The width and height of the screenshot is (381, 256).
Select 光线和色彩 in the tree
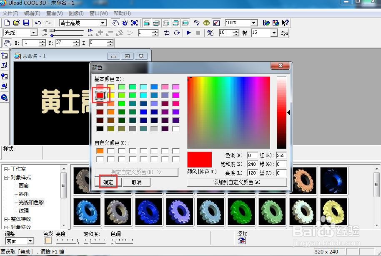pos(31,202)
